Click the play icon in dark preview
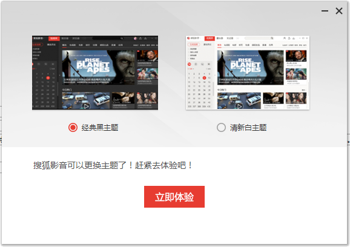The height and width of the screenshot is (247, 350). coord(86,106)
